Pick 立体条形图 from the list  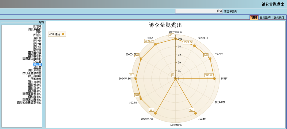click(36, 70)
